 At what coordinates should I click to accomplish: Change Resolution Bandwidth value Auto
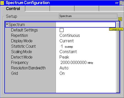64,68
